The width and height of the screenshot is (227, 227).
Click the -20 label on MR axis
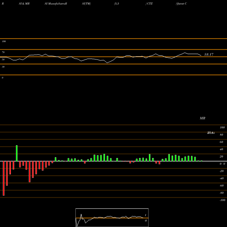(222, 171)
